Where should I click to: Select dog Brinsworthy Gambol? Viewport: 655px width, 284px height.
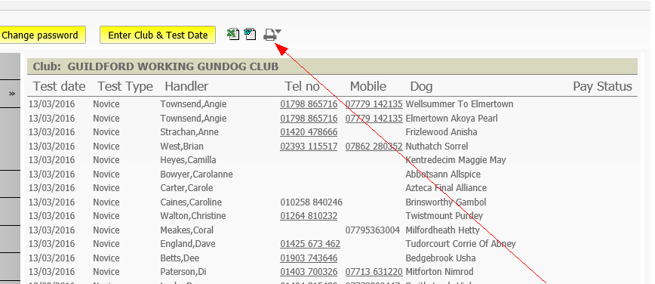(x=446, y=202)
